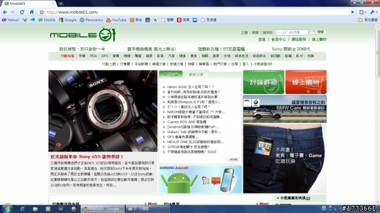The image size is (380, 213).
Task: Click the Go arrow beside address bar
Action: coord(353,12)
